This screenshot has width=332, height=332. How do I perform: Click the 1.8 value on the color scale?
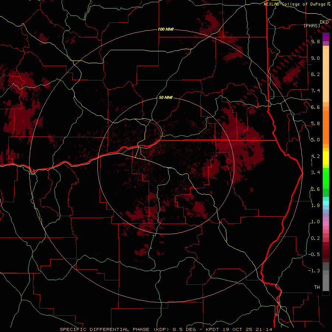315,205
